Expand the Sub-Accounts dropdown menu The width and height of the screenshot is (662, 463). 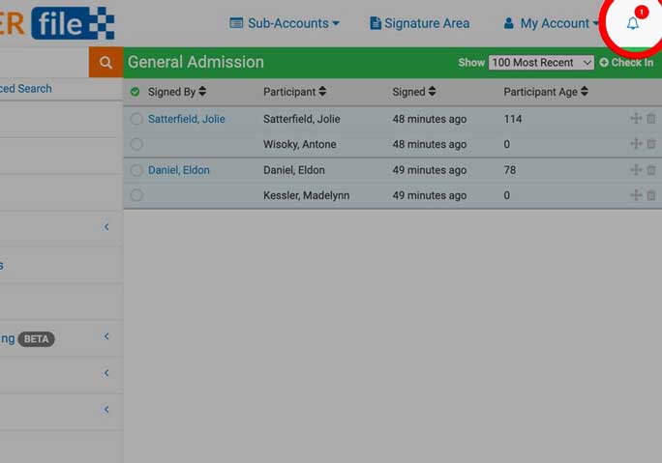click(x=285, y=23)
